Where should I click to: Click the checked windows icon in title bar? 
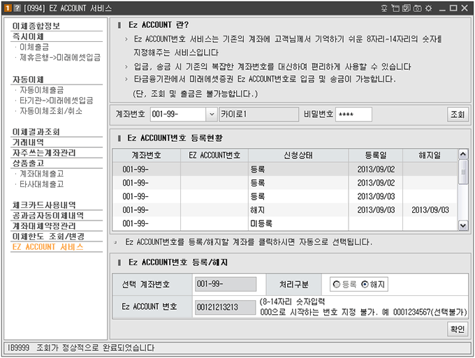coord(407,8)
